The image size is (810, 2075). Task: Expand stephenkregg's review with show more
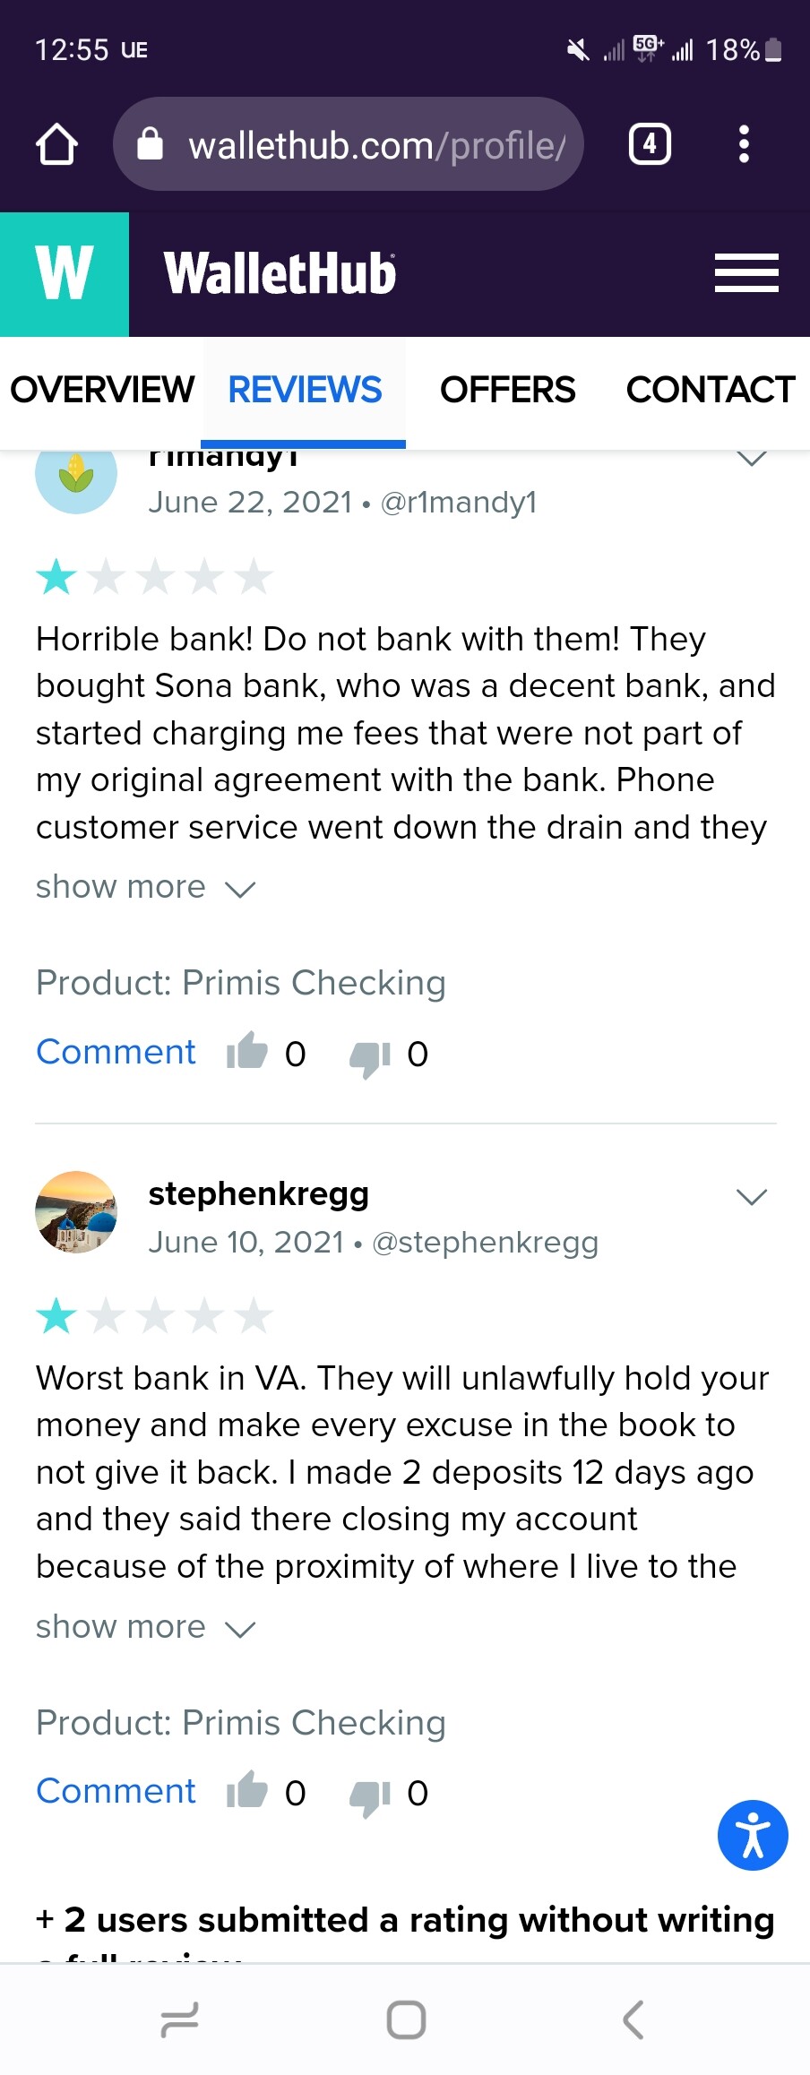tap(145, 1627)
